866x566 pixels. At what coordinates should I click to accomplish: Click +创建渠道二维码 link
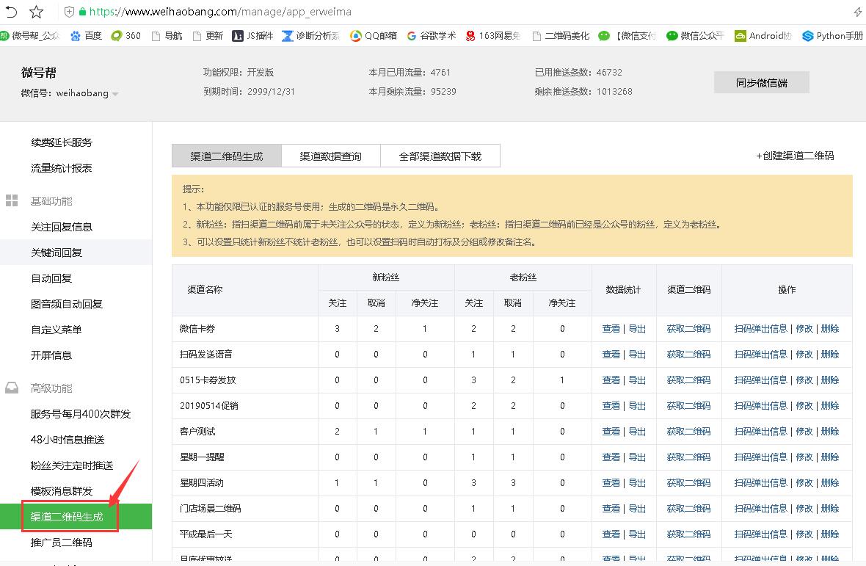[x=795, y=156]
